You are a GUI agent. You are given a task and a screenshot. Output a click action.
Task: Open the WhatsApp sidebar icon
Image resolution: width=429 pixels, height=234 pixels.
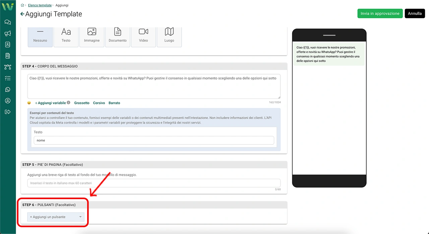click(8, 90)
